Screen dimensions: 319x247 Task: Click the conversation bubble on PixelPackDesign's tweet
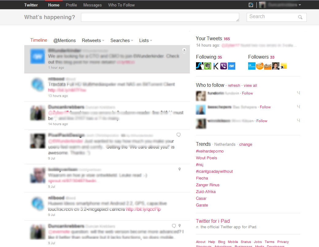click(179, 135)
